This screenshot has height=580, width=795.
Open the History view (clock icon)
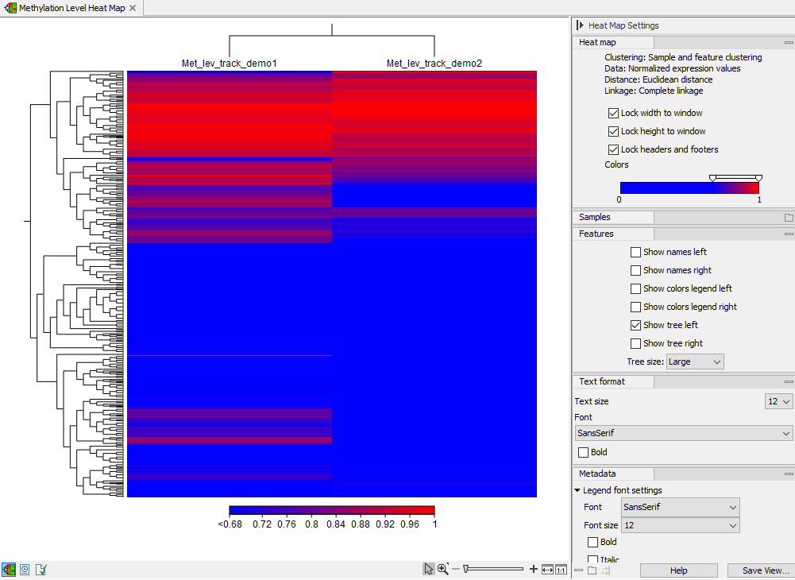(x=24, y=569)
